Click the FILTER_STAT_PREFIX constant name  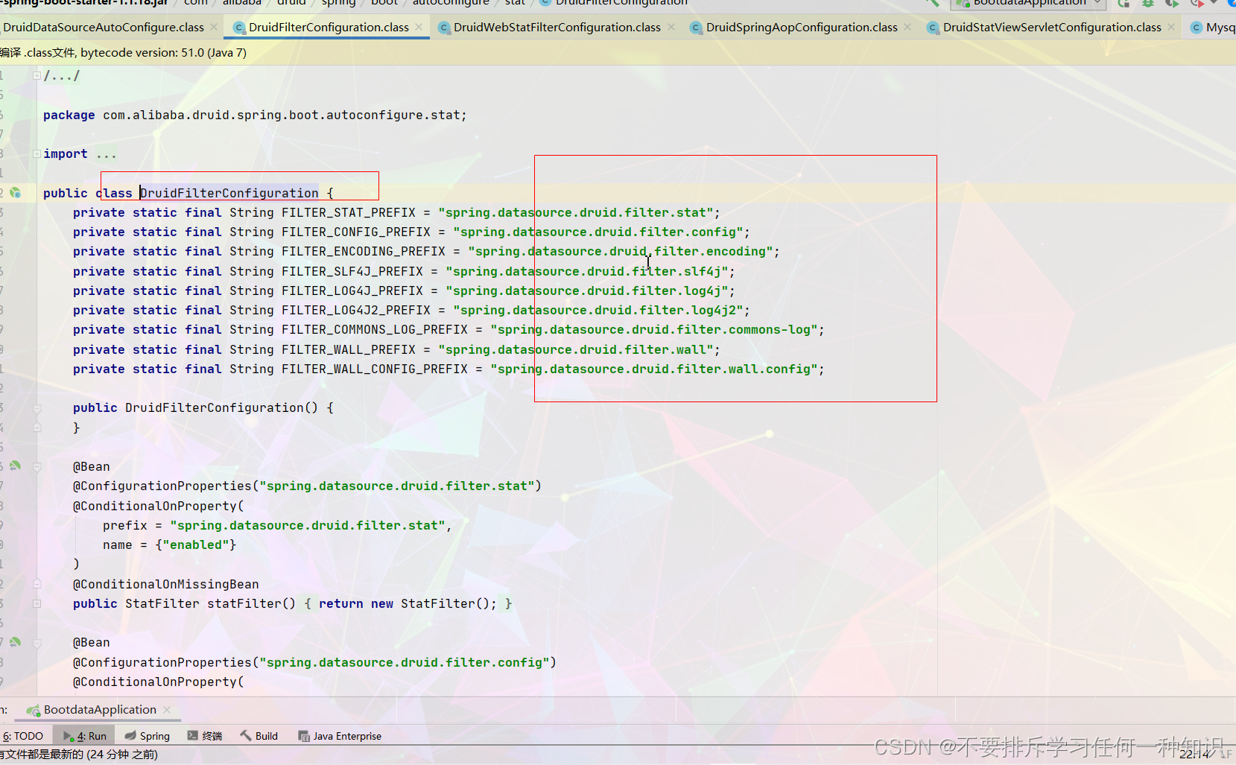pos(349,213)
